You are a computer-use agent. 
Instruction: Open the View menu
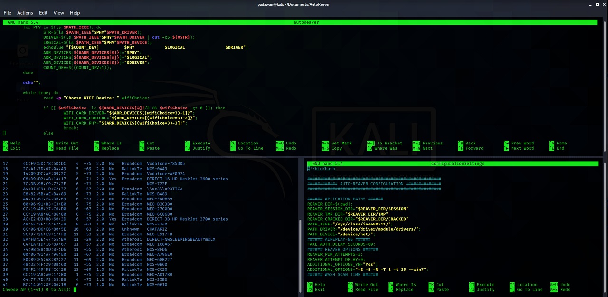[x=59, y=13]
